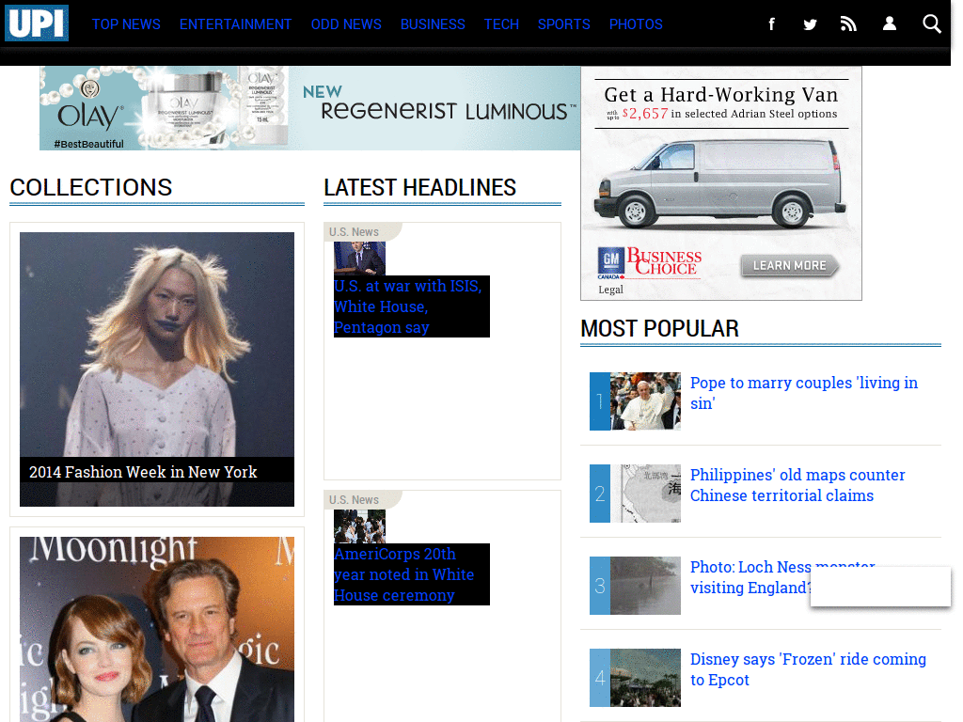Navigate to the Tech section
This screenshot has width=963, height=722.
tap(501, 24)
